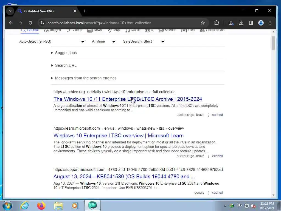Open August 13, 2024—KB5041580 result link
Screen dimensions: 281x211
[124, 177]
